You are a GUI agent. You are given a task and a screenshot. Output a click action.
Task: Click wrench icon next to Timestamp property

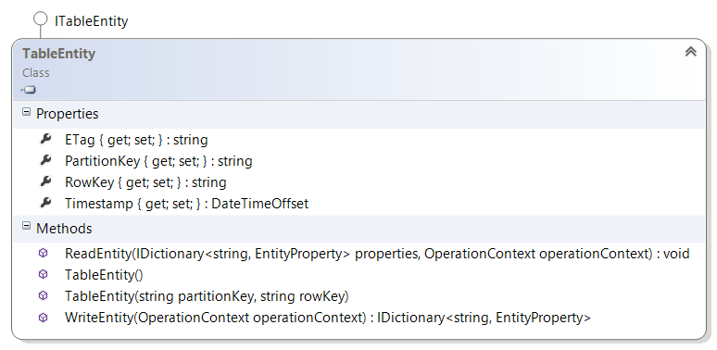(x=45, y=202)
